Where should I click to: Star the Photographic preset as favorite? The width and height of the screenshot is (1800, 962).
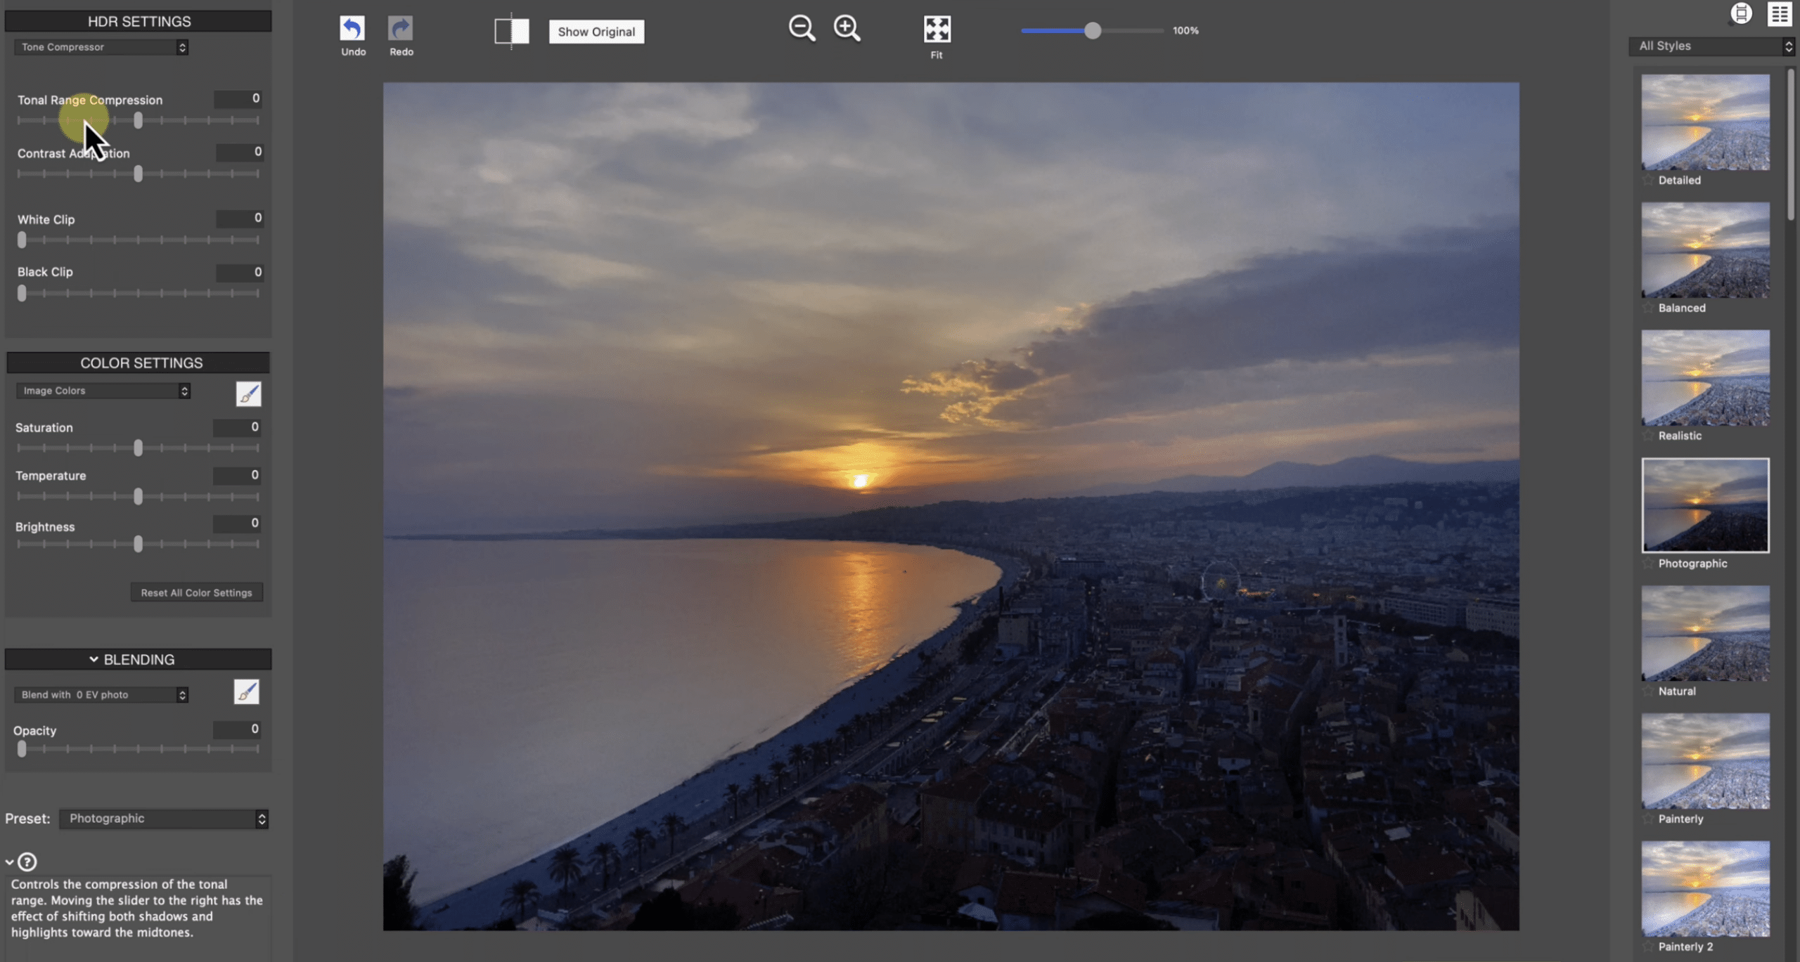click(x=1648, y=564)
